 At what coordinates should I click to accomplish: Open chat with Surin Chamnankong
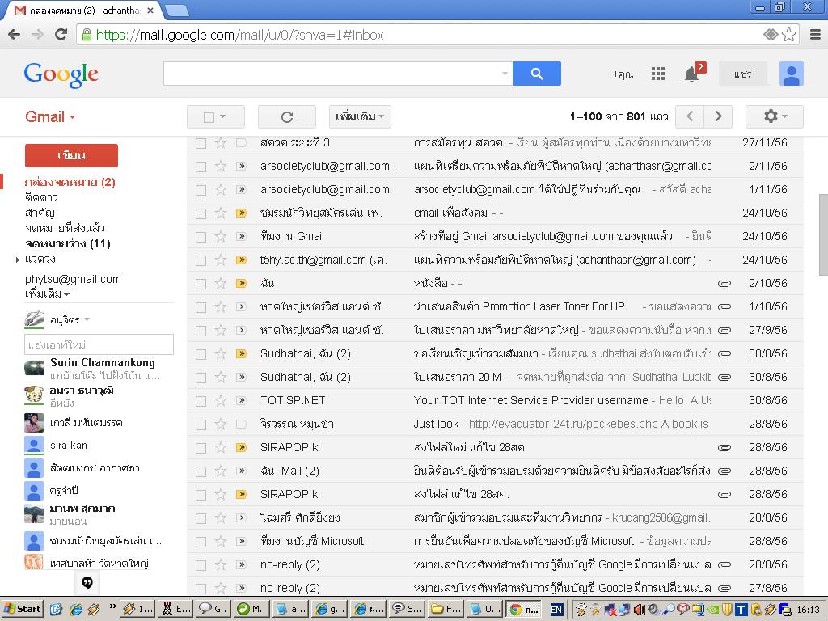(x=99, y=369)
